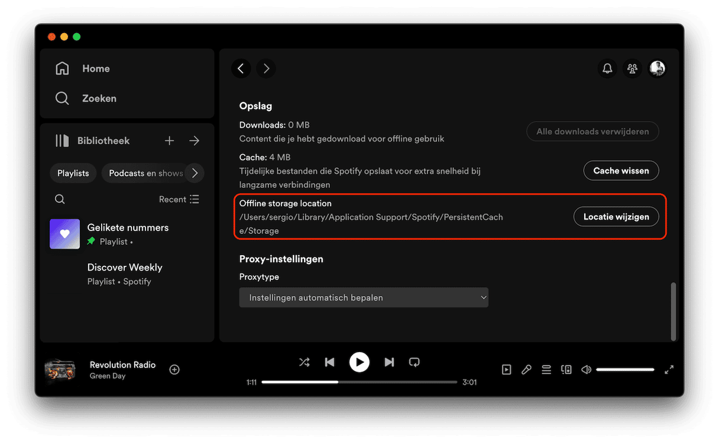Click the Proxy-instellingen heading
Image resolution: width=719 pixels, height=443 pixels.
[281, 259]
